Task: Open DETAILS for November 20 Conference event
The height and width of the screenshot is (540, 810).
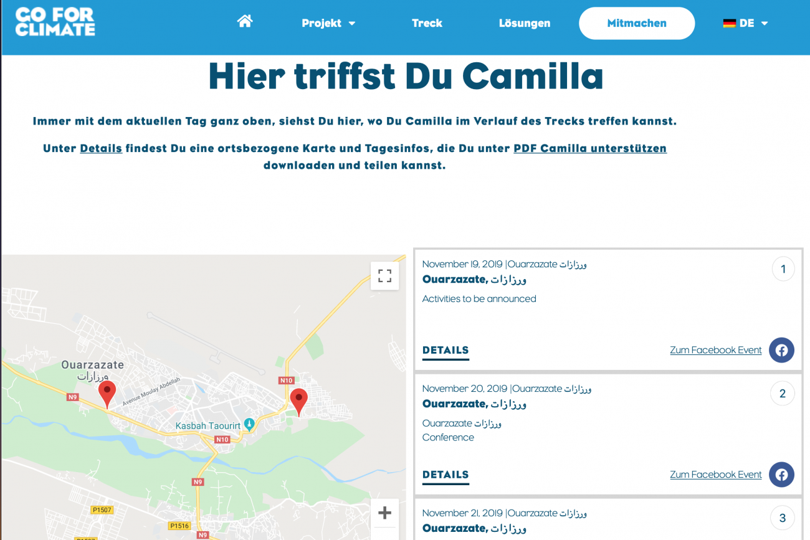Action: tap(445, 475)
